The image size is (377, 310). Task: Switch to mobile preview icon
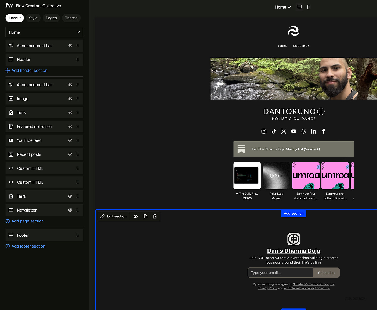tap(308, 7)
